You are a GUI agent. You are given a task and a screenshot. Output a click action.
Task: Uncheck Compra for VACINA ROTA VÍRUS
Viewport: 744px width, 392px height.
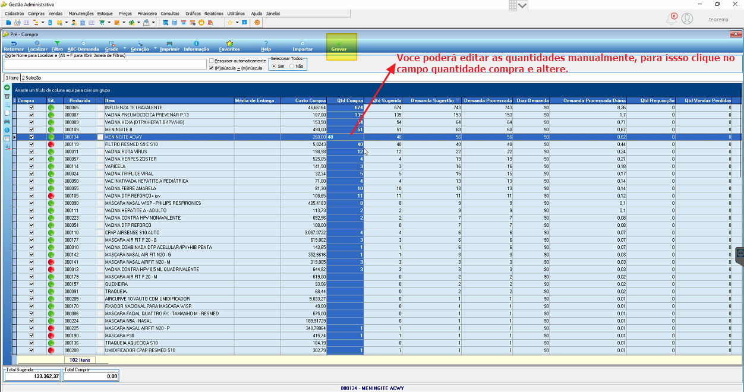tap(32, 151)
